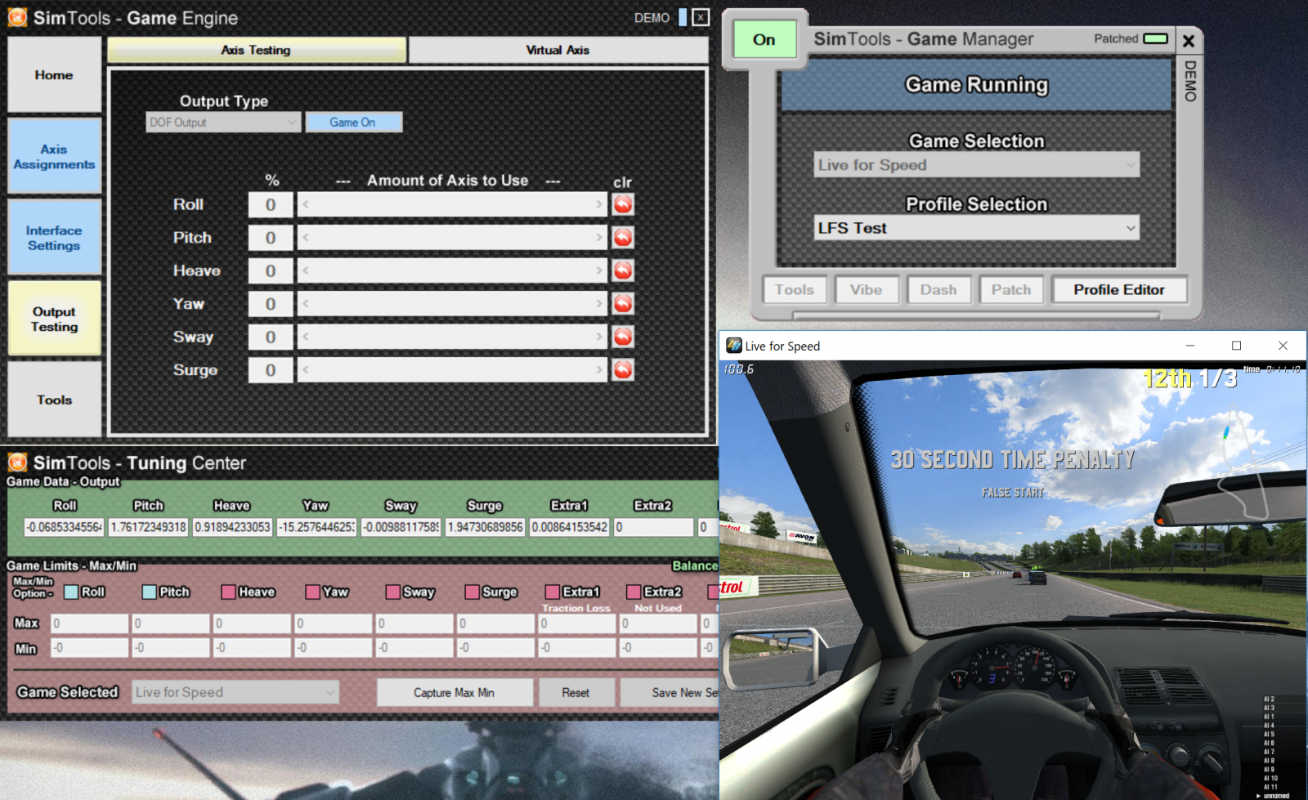Check the Yaw Max/Min option box
Viewport: 1308px width, 800px height.
tap(312, 592)
